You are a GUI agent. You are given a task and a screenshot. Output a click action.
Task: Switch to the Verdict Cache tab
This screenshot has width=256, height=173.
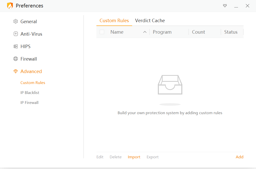point(150,20)
